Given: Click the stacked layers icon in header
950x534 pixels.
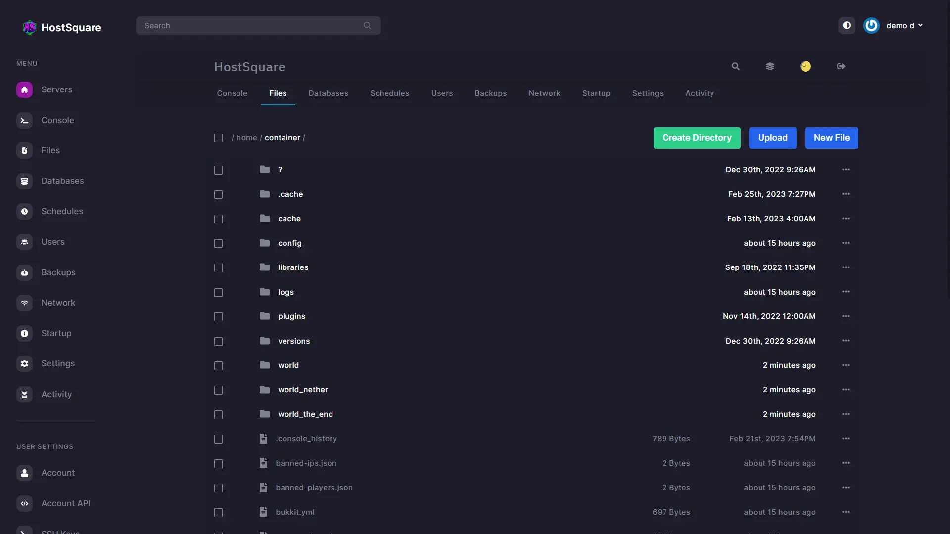Looking at the screenshot, I should pos(770,66).
